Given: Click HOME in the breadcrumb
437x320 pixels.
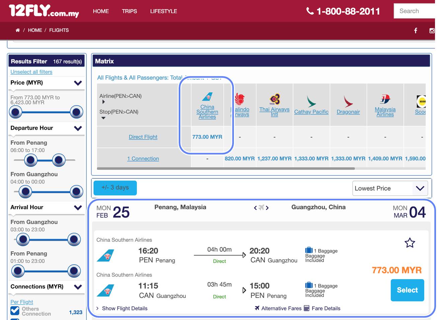Looking at the screenshot, I should 35,30.
